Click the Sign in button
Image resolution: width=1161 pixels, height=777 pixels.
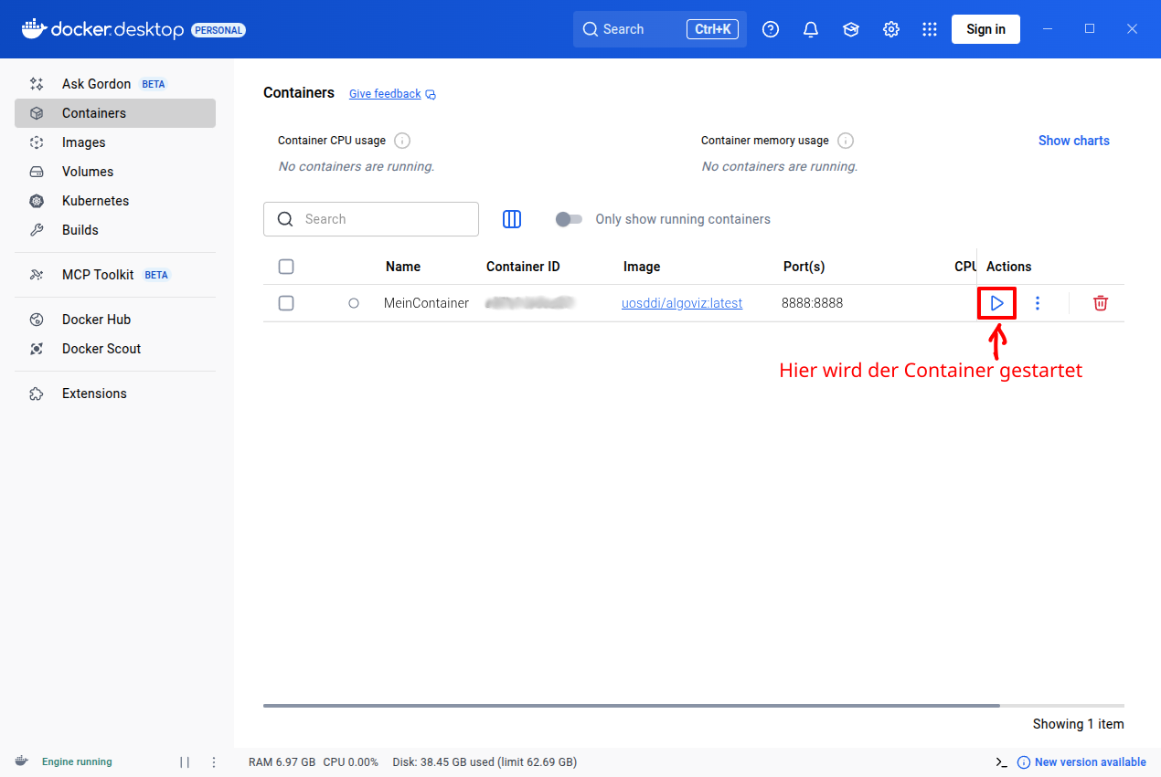985,29
